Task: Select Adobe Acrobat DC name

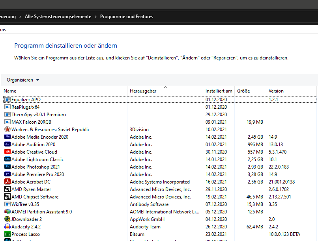Action: tap(31, 182)
